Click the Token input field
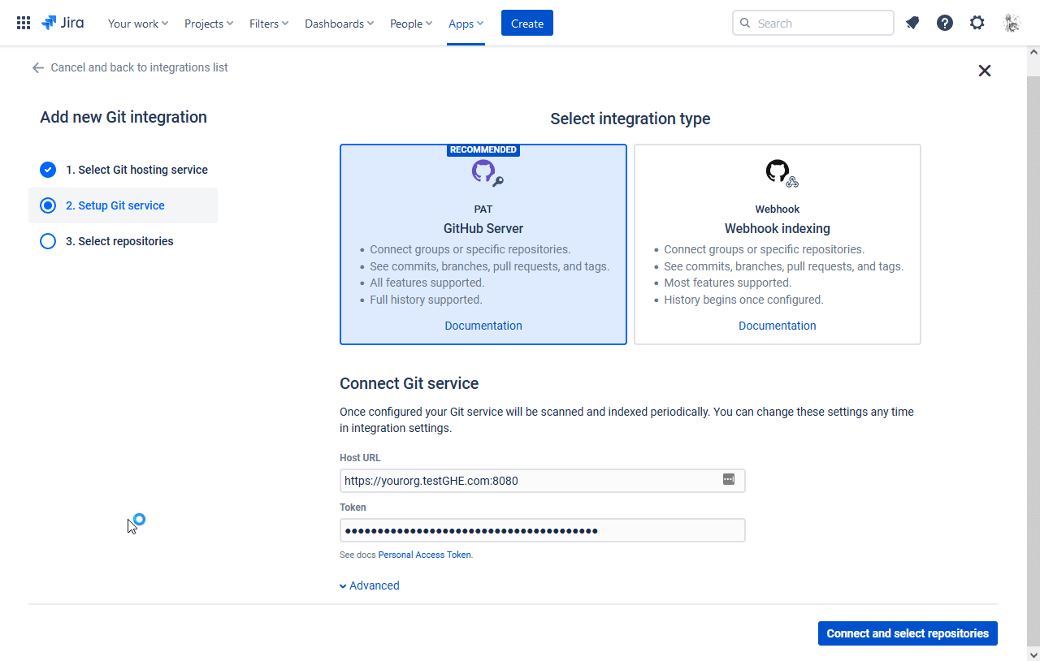The width and height of the screenshot is (1040, 661). 542,530
